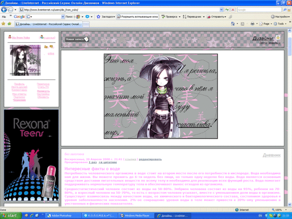Expand the Google toolbar search dropdown
The image size is (292, 219).
click(x=63, y=17)
